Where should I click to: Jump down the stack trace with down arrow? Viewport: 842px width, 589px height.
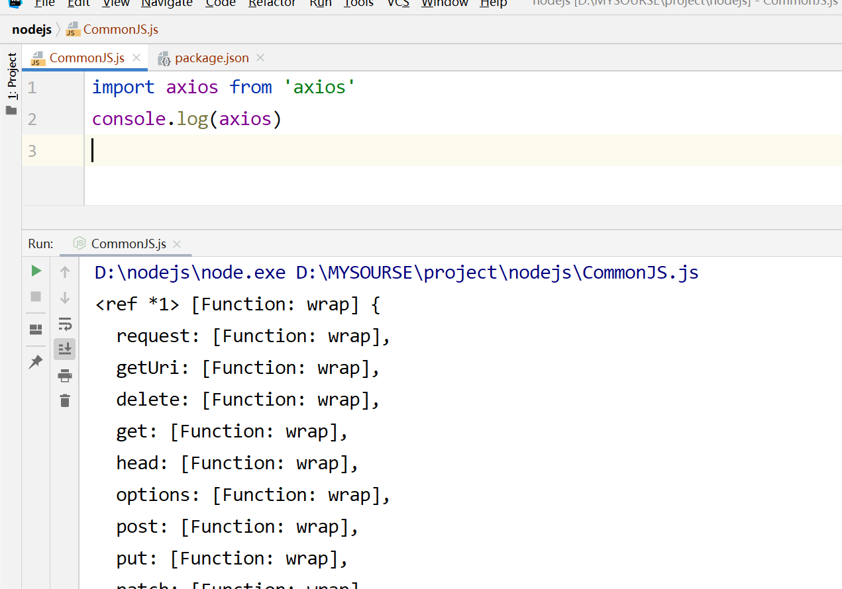tap(65, 298)
